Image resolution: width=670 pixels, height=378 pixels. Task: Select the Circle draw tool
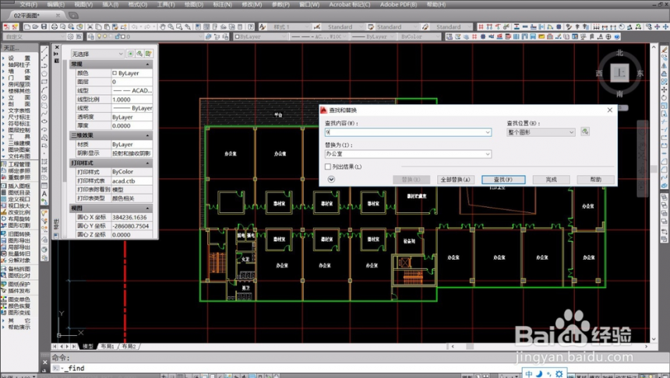[x=44, y=97]
